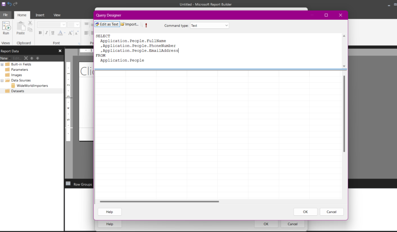This screenshot has width=397, height=232.
Task: Close the Report Data pane
Action: tap(60, 51)
